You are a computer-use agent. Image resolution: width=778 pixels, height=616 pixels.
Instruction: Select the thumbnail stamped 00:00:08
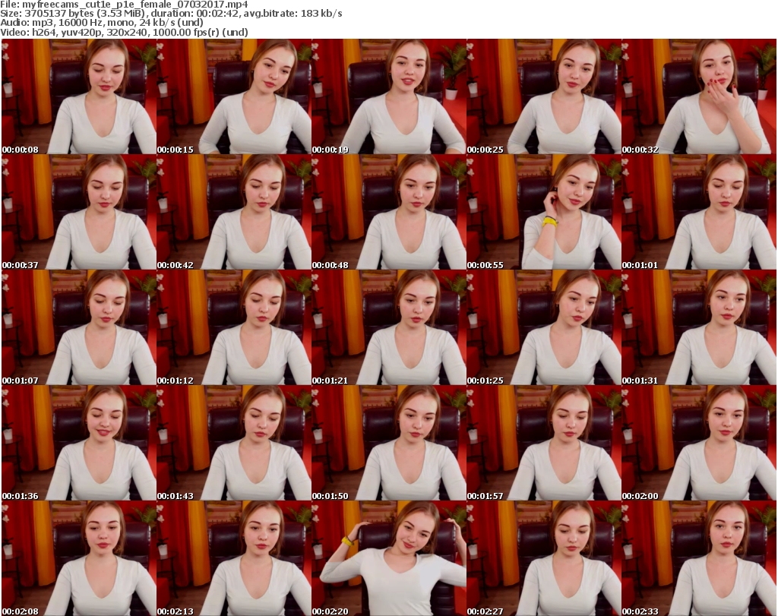79,96
